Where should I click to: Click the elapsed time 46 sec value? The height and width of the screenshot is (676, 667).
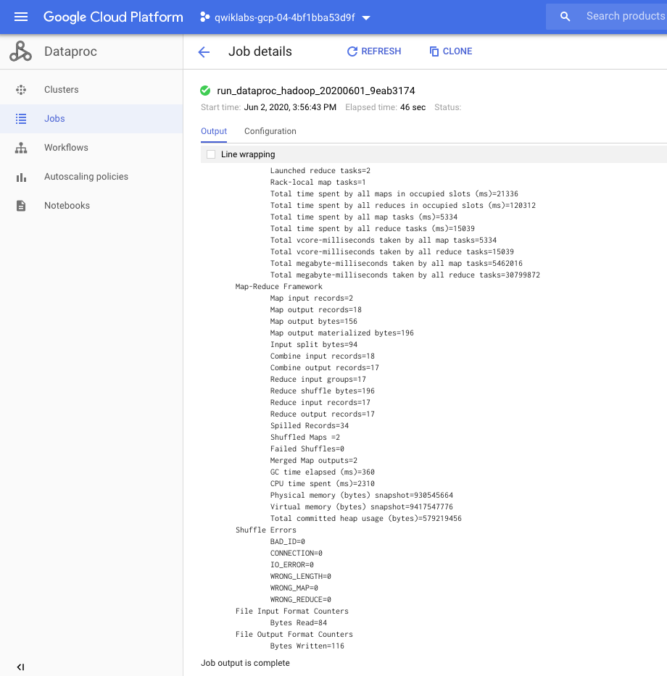413,107
